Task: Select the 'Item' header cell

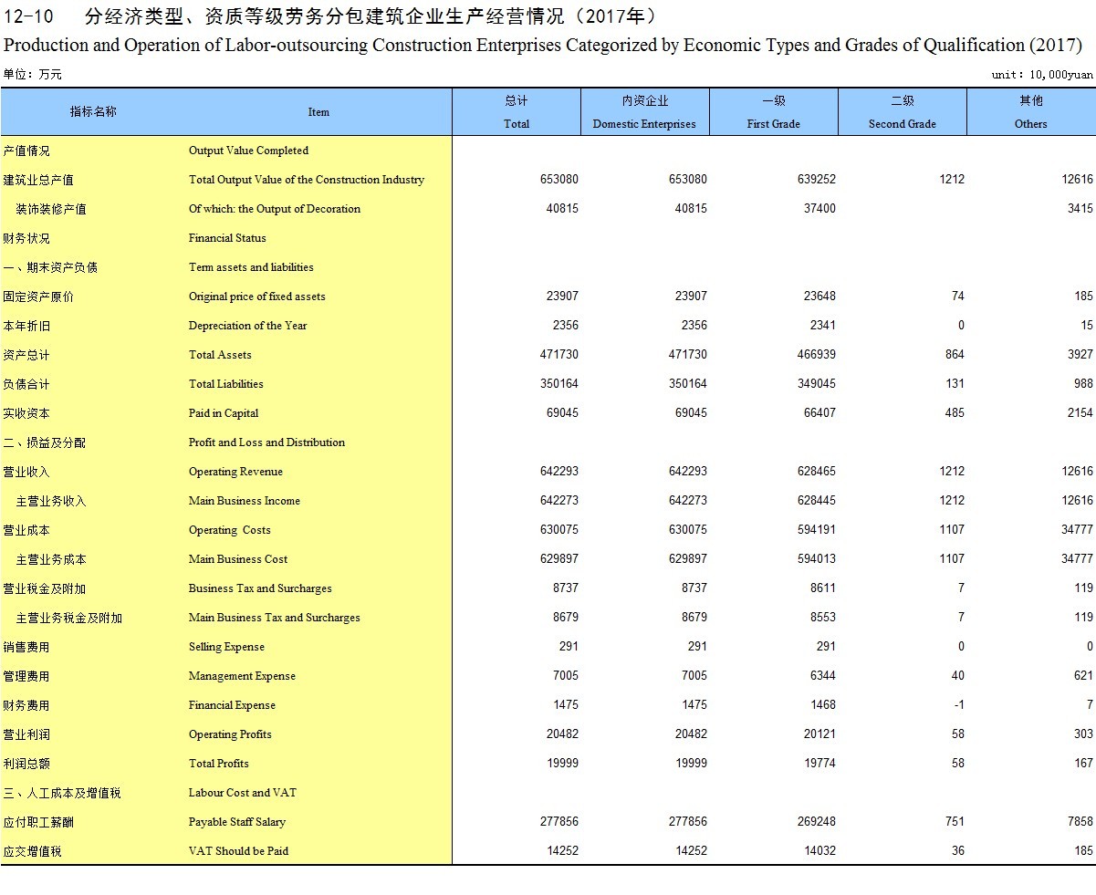Action: (318, 112)
